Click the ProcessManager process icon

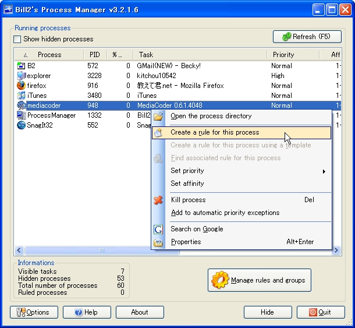(22, 115)
